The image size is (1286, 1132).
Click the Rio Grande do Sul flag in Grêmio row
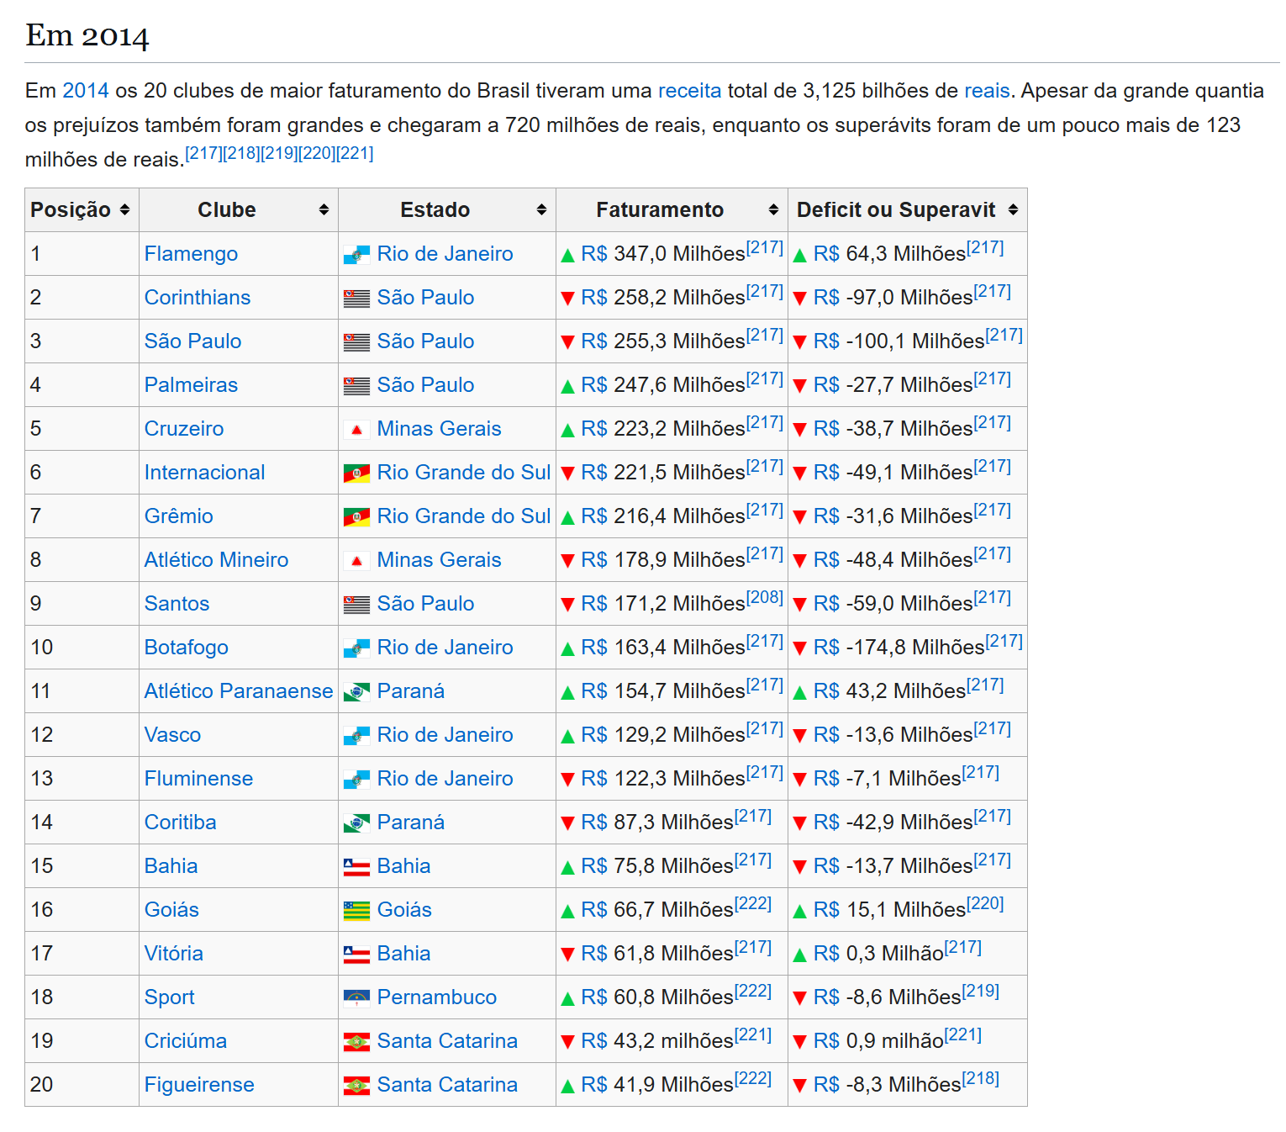pos(356,517)
